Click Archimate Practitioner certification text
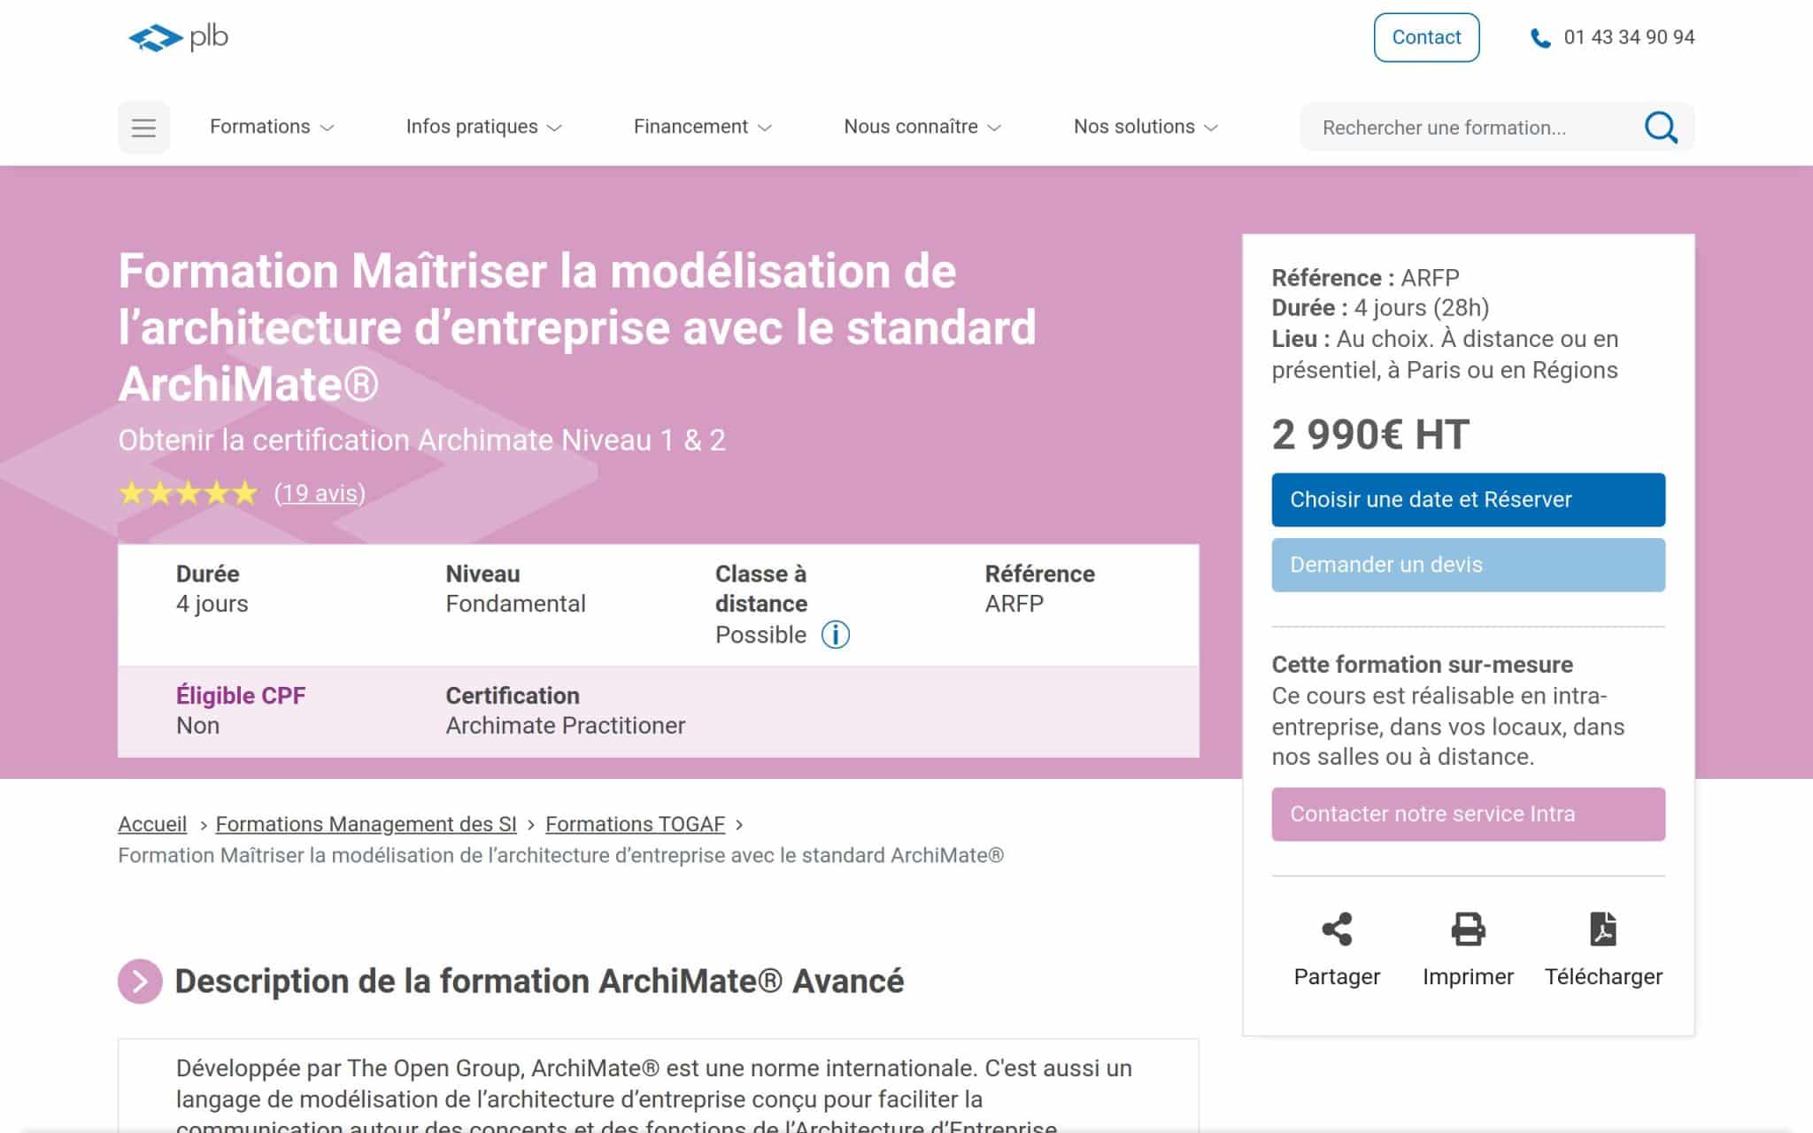Image resolution: width=1813 pixels, height=1133 pixels. (565, 726)
